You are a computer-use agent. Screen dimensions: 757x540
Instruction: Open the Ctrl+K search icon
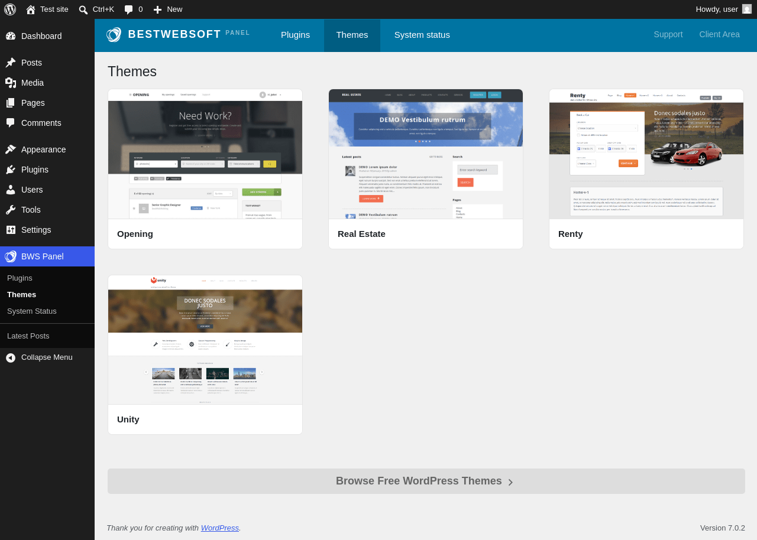(83, 9)
